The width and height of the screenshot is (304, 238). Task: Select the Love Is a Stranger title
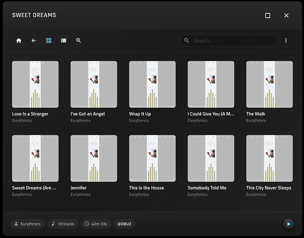[x=30, y=114]
